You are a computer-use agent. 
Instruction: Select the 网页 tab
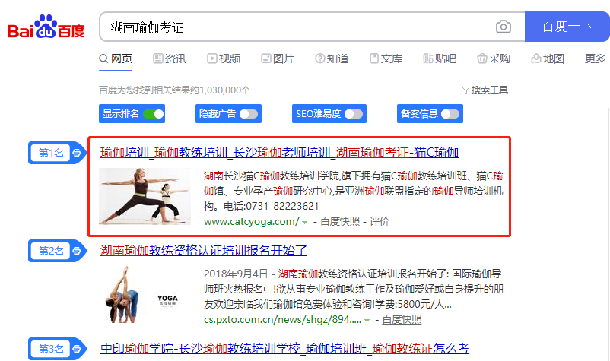pos(116,59)
